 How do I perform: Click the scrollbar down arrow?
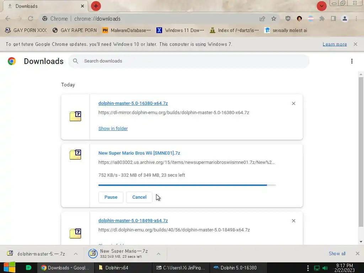361,242
